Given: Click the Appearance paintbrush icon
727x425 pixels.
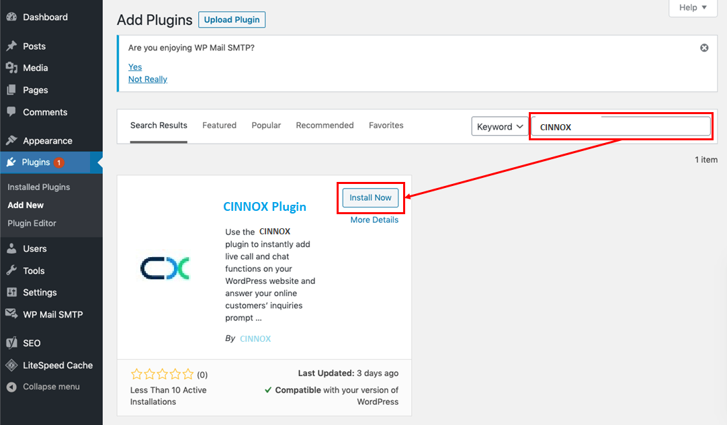Looking at the screenshot, I should 11,140.
